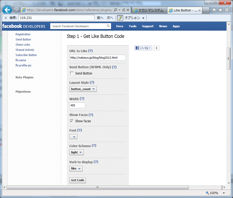Close the find bar with X

click(x=6, y=18)
